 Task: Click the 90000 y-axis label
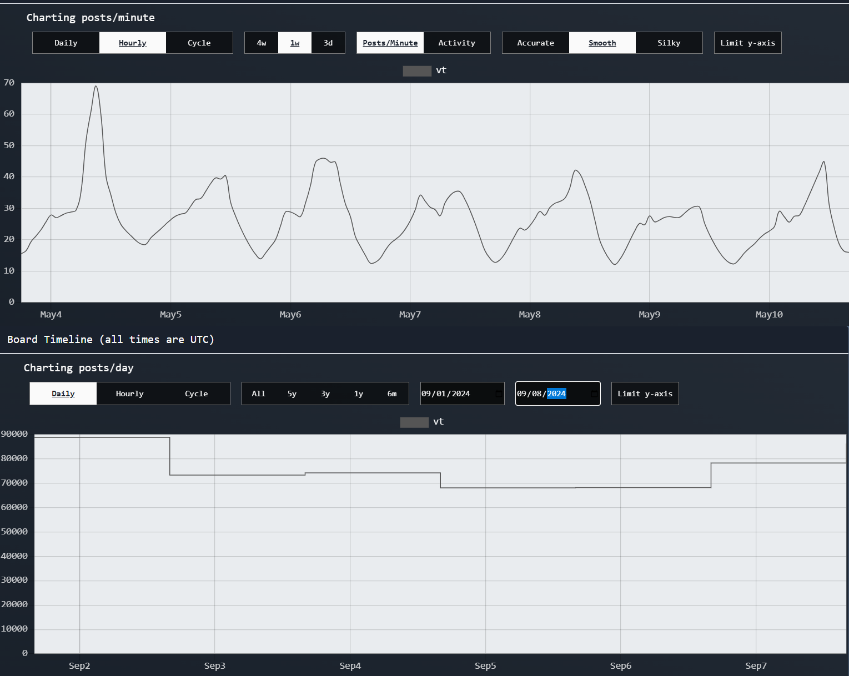point(14,434)
